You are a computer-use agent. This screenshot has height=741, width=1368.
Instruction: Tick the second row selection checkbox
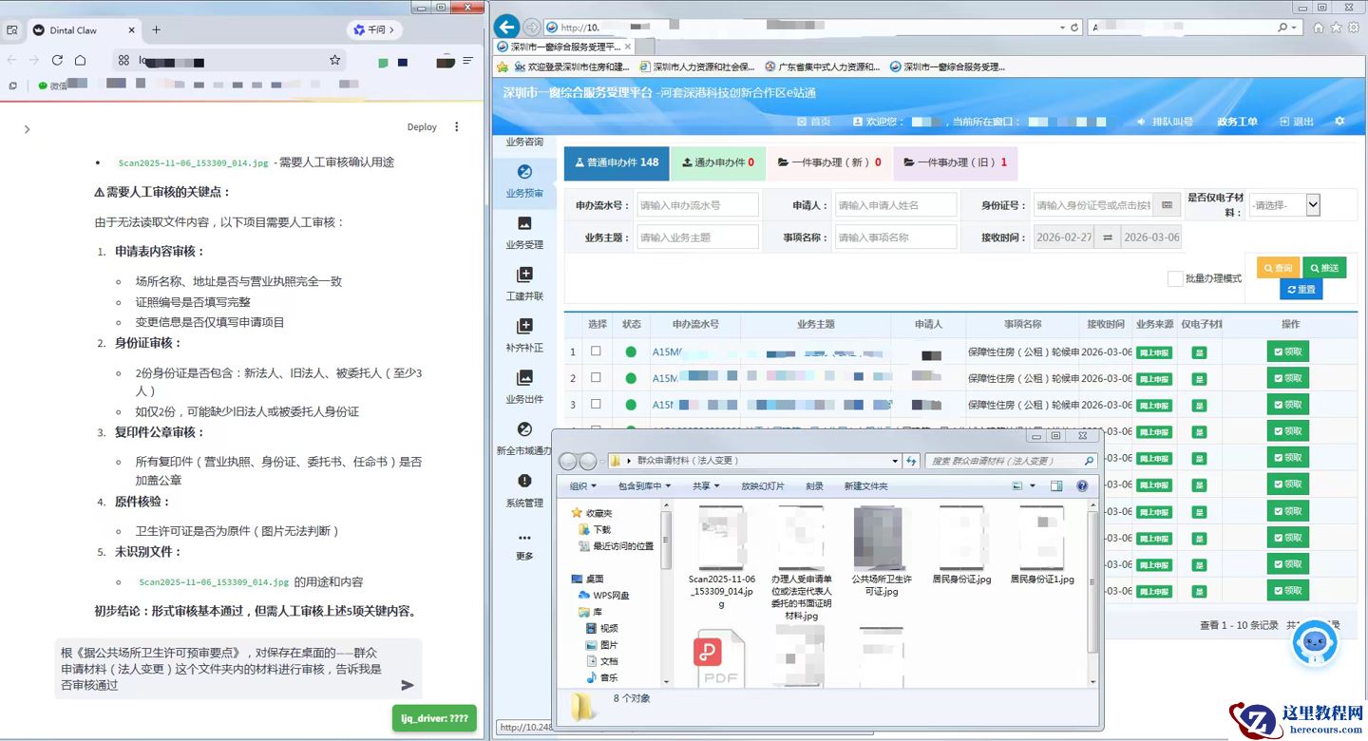tap(597, 378)
